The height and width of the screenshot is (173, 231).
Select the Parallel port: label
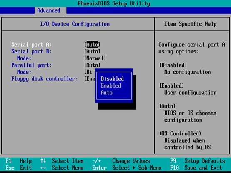[x=31, y=65]
